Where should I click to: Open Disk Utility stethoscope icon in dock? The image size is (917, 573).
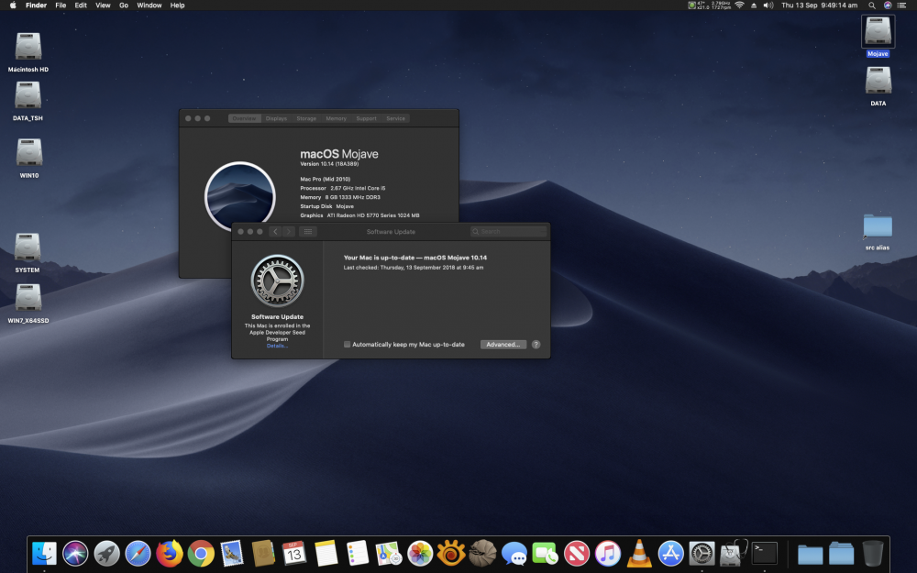(734, 553)
